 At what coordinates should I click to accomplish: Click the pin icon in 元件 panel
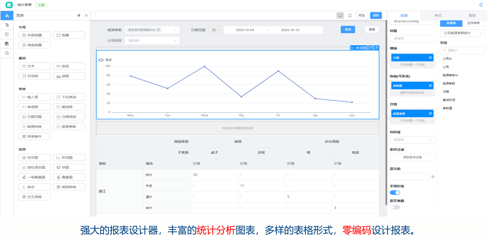[x=79, y=16]
